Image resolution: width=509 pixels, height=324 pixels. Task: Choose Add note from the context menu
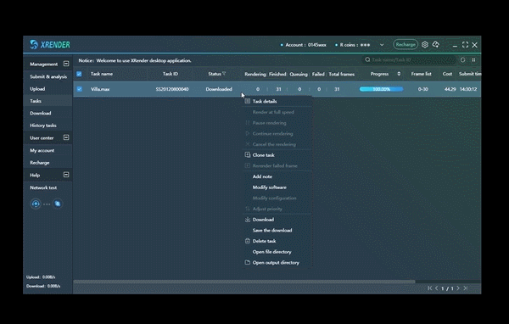click(262, 176)
